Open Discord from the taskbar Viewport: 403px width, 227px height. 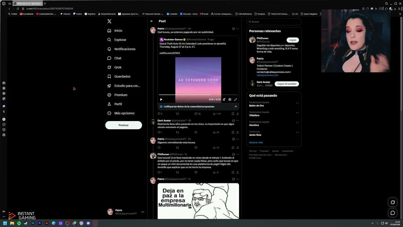pos(88,223)
